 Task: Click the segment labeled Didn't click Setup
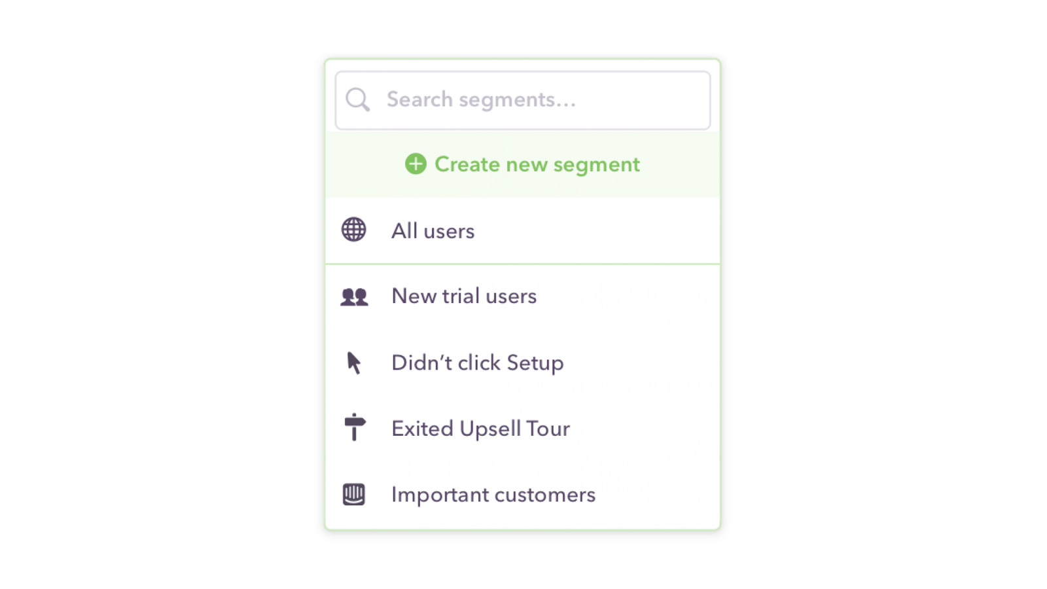pyautogui.click(x=477, y=363)
